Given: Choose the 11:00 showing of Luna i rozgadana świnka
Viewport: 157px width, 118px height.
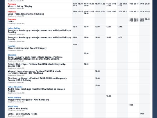Looking at the screenshot, I should 131,12.
